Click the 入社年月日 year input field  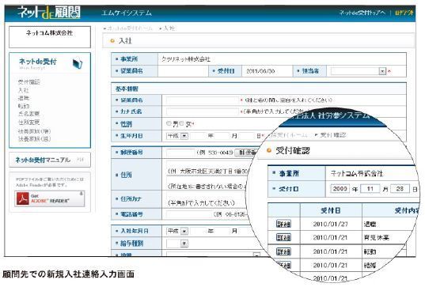[198, 231]
